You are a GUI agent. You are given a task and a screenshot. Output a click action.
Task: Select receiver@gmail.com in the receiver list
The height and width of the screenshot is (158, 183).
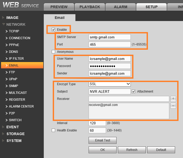(103, 105)
